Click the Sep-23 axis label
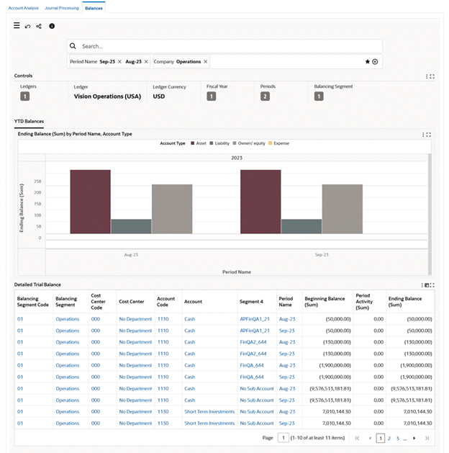The image size is (449, 453). (x=322, y=255)
